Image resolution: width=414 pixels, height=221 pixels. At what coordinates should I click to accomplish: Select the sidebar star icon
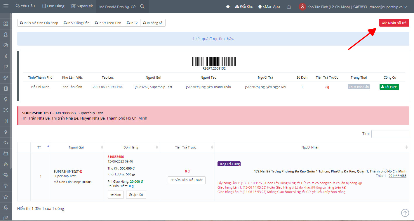tap(6, 197)
